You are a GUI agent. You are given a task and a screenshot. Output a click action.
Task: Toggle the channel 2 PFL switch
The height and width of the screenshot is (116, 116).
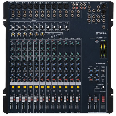click(19, 91)
